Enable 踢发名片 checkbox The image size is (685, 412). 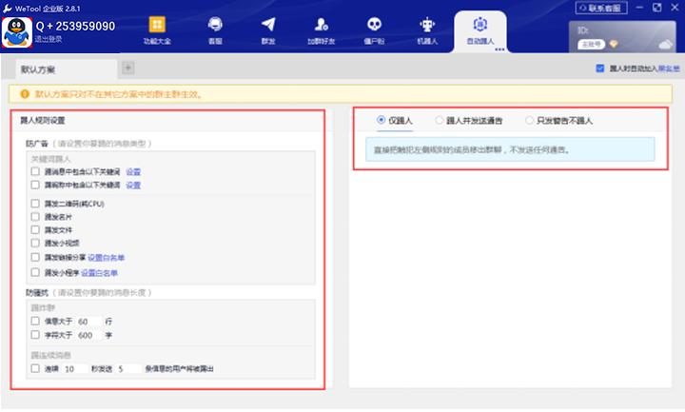tap(35, 216)
